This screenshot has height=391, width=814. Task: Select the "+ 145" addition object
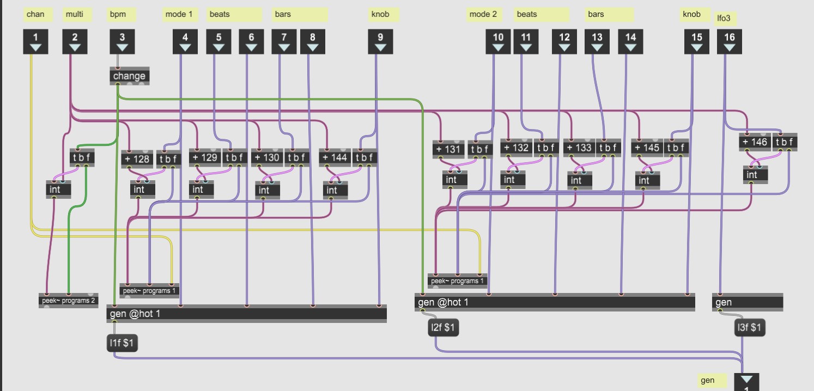tap(646, 147)
